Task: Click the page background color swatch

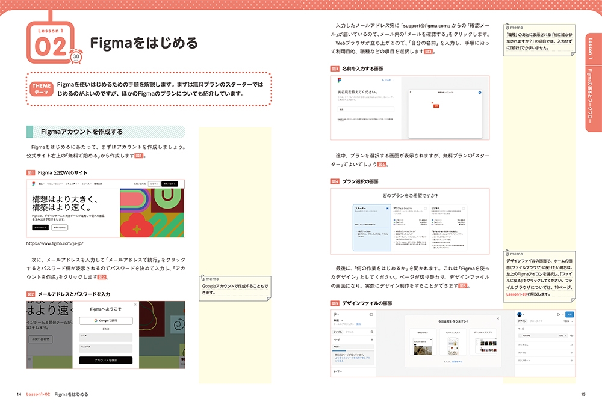Action: [520, 336]
